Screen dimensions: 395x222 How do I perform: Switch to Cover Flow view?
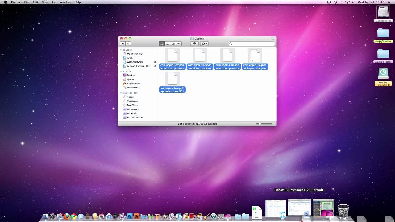[179, 43]
